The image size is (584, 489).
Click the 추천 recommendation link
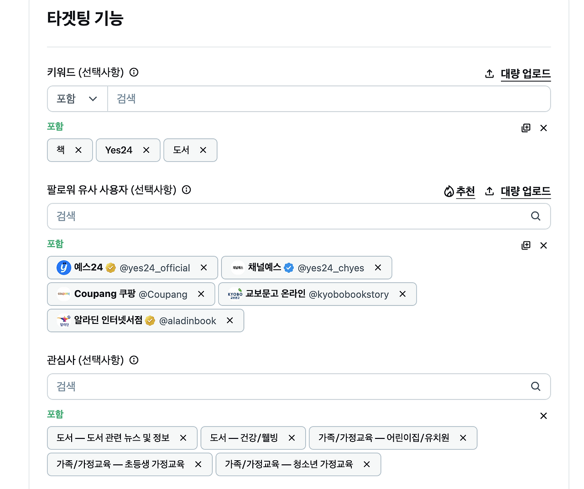[465, 192]
